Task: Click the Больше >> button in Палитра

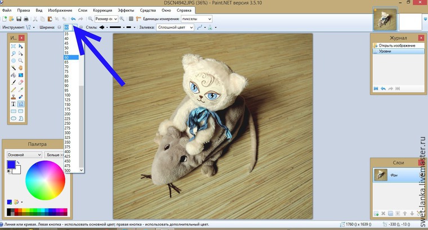Action: click(x=57, y=155)
